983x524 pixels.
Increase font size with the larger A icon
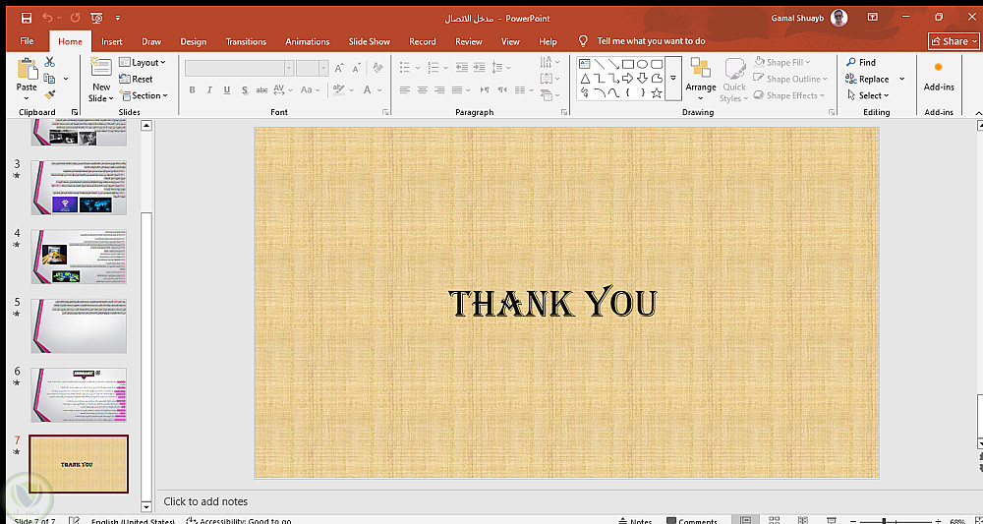click(339, 68)
